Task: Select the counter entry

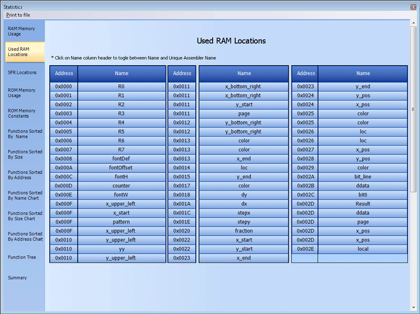Action: click(x=122, y=186)
